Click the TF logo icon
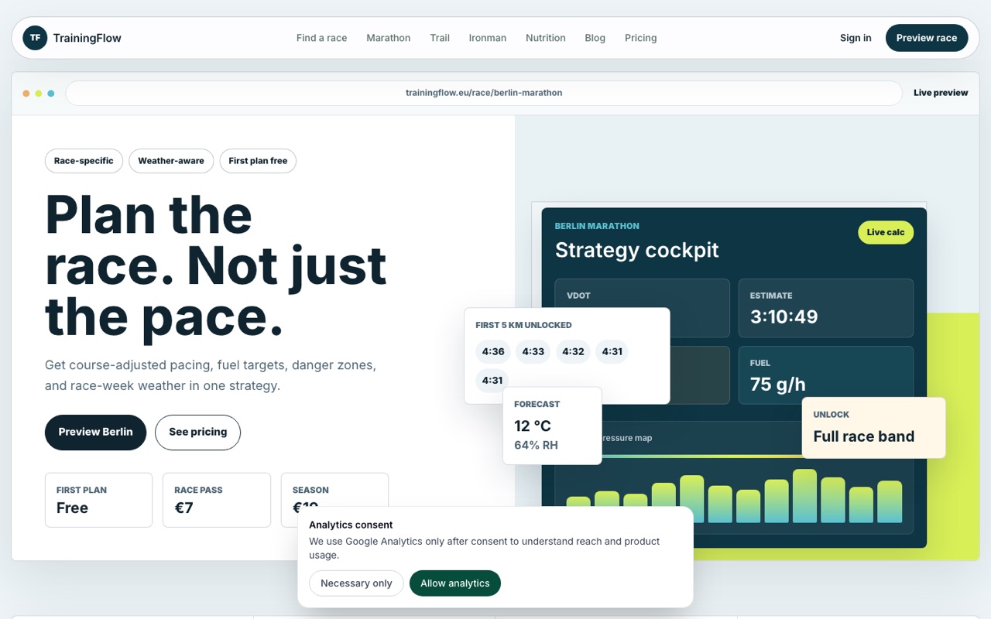 tap(35, 38)
